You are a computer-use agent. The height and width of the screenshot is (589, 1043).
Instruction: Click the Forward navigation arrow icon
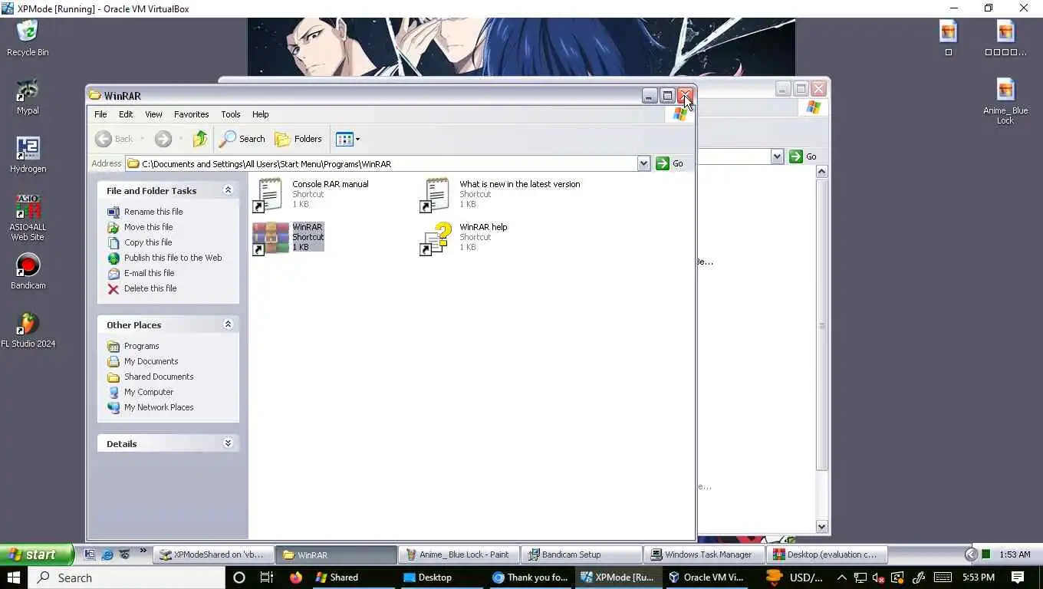tap(163, 139)
